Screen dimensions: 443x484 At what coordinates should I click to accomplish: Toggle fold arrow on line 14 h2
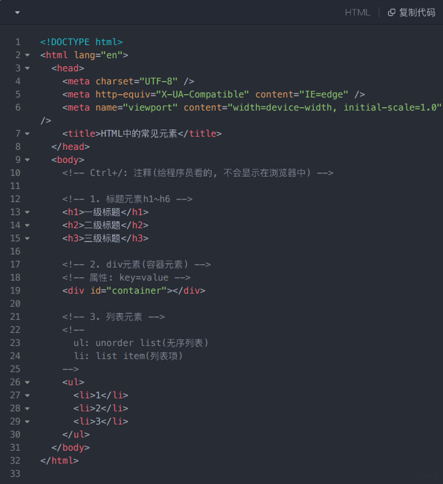[x=27, y=225]
